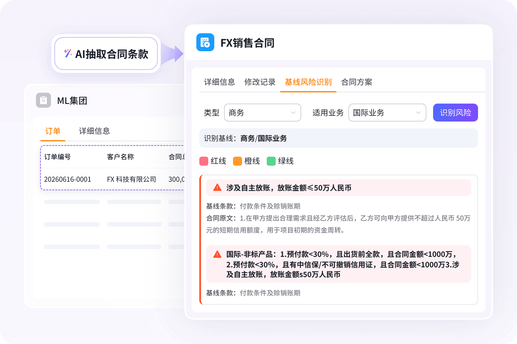517x344 pixels.
Task: Switch to the 详细信息 tab in FX销售合同
Action: (x=220, y=82)
